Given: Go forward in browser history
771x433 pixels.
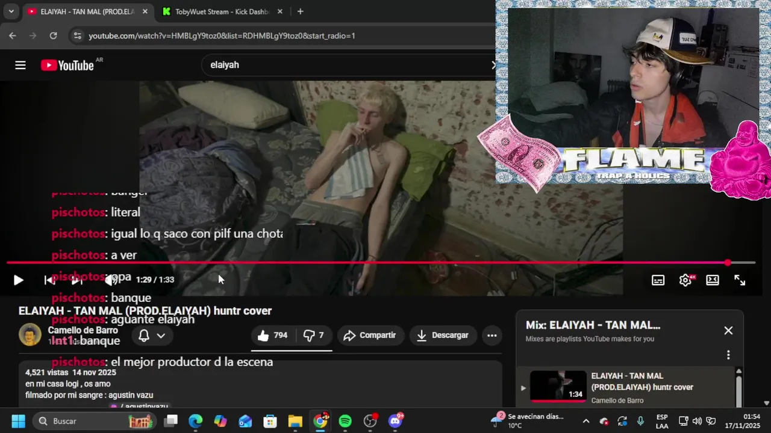Looking at the screenshot, I should click(33, 35).
